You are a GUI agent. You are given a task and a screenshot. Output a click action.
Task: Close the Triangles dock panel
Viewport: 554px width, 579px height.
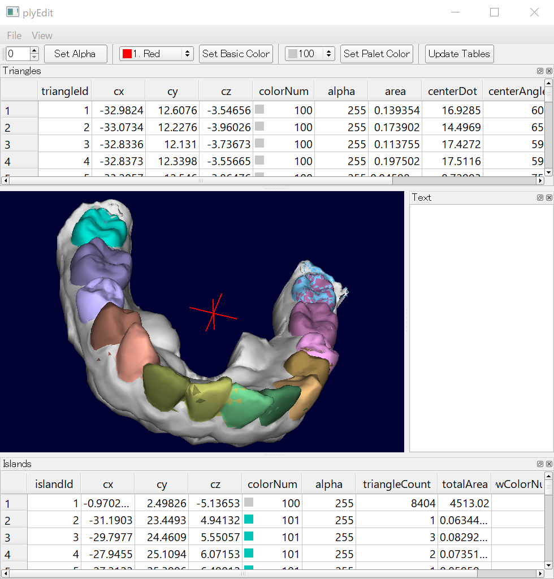click(548, 71)
